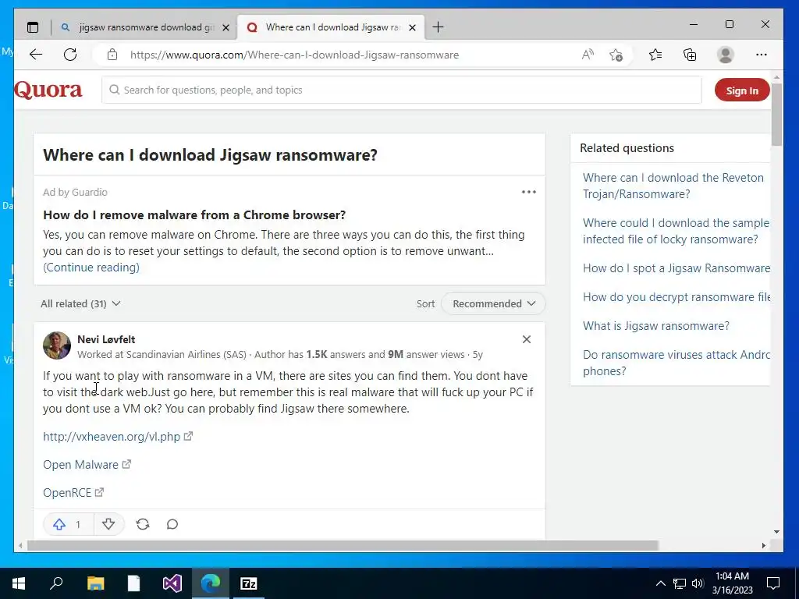Add this page to favorites star icon

(616, 55)
